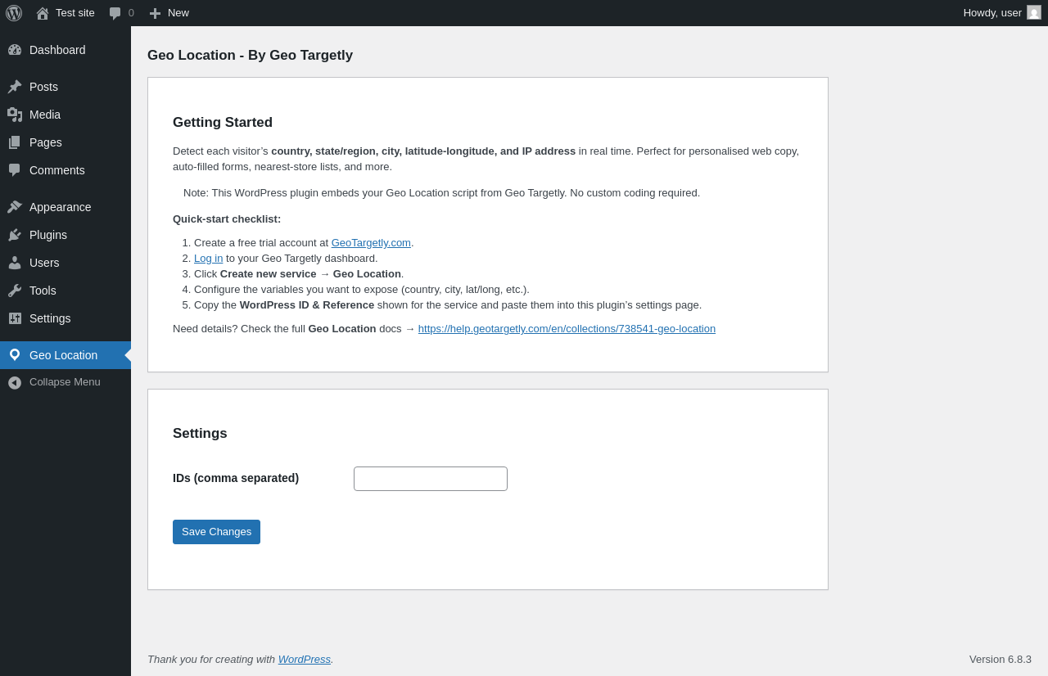The width and height of the screenshot is (1048, 676).
Task: Click the Collapse Menu arrow icon
Action: (15, 382)
